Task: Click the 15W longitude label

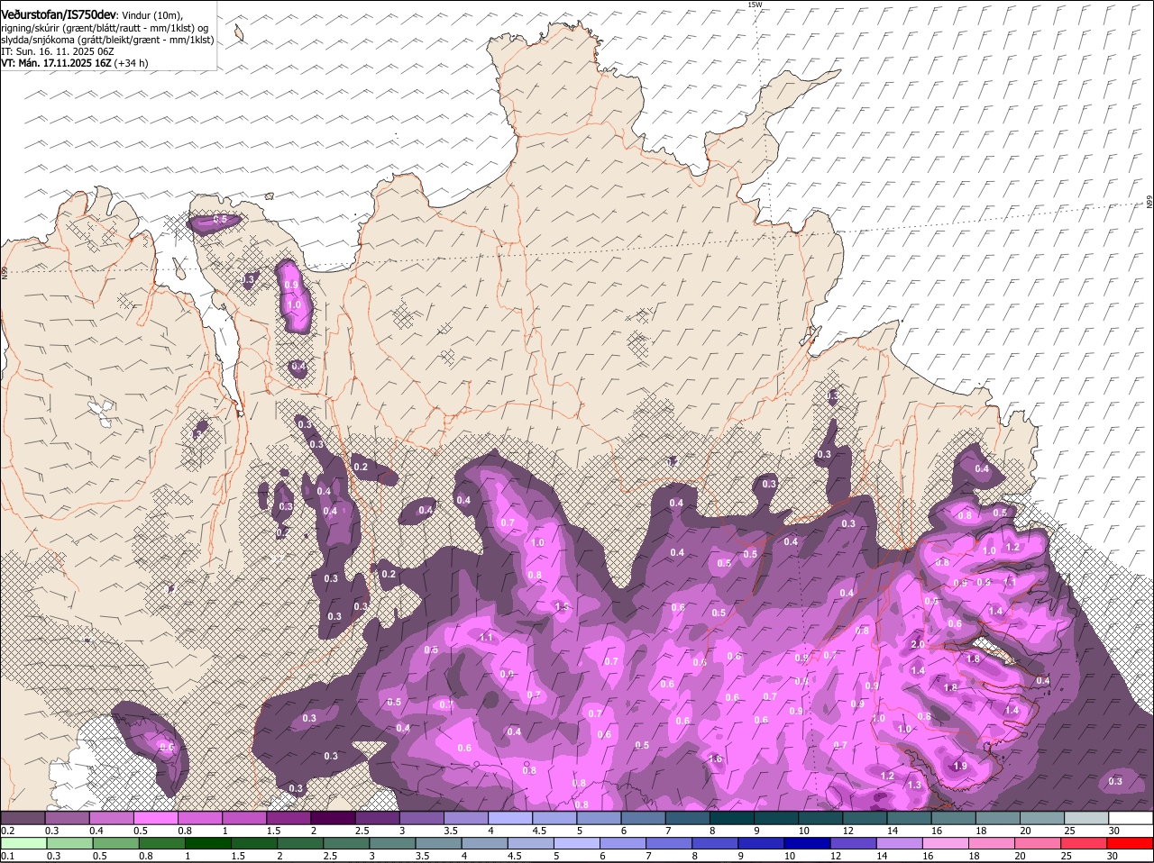Action: pyautogui.click(x=756, y=5)
